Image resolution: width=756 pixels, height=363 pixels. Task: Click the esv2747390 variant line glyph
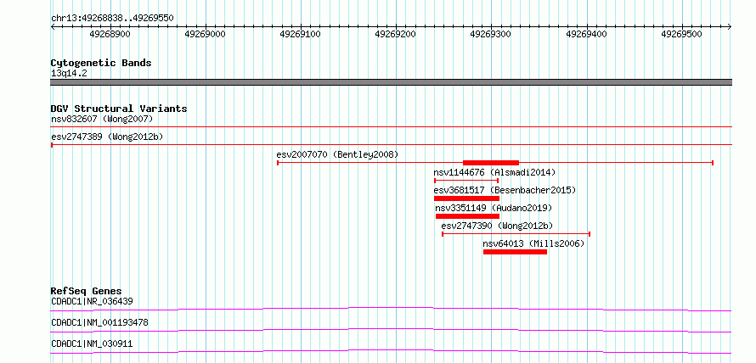click(x=516, y=234)
